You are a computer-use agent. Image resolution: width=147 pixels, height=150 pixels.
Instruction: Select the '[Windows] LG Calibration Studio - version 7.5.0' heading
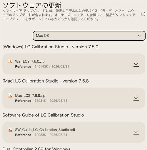pos(50,47)
